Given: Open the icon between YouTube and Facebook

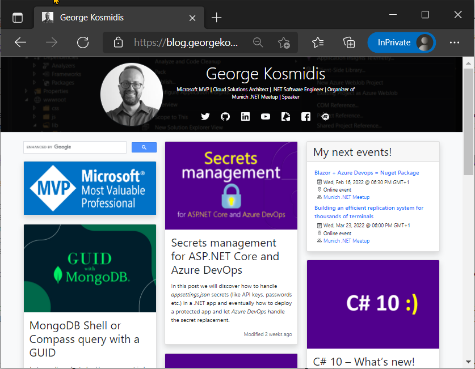Looking at the screenshot, I should [x=285, y=116].
